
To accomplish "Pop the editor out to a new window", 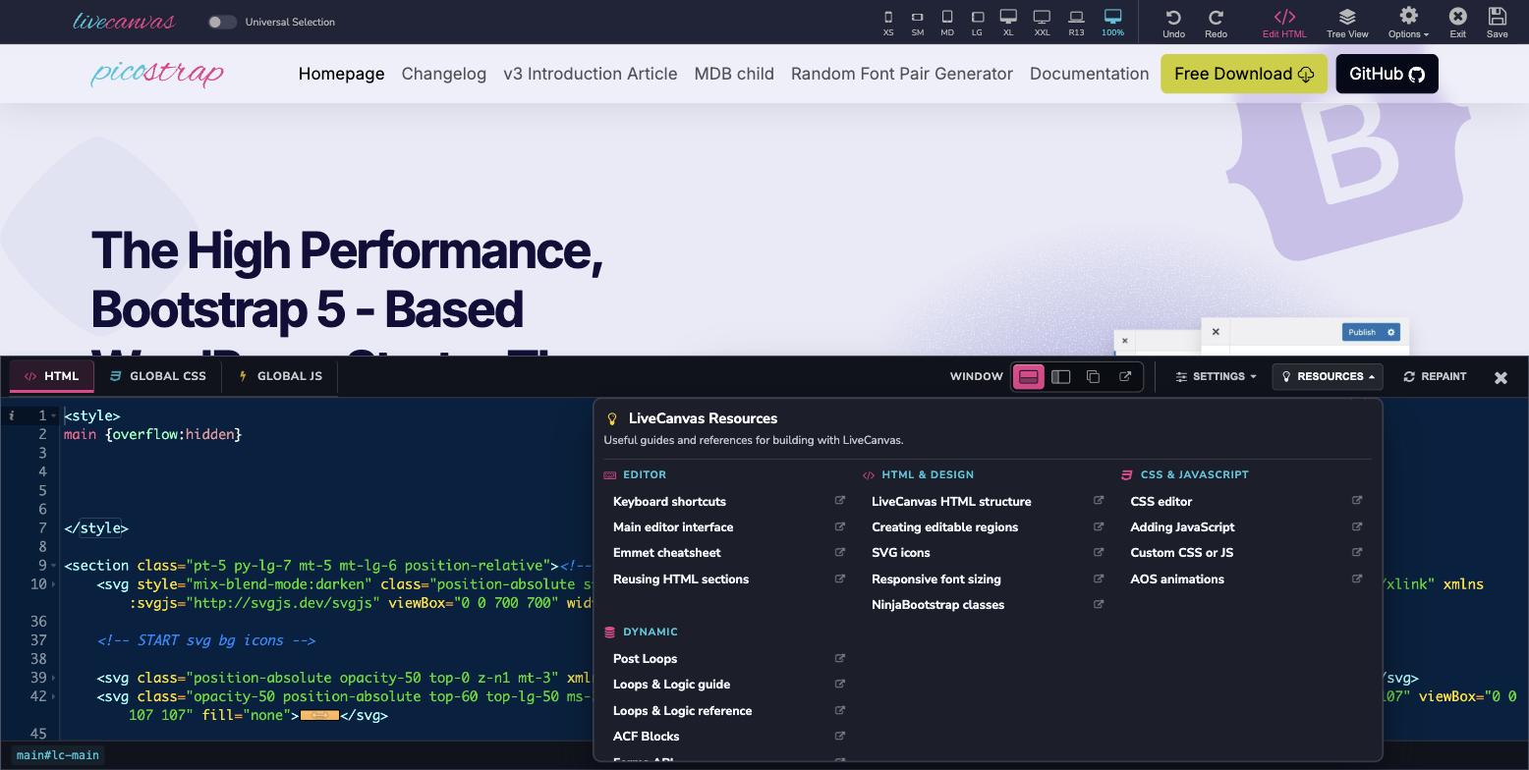I will coord(1125,377).
